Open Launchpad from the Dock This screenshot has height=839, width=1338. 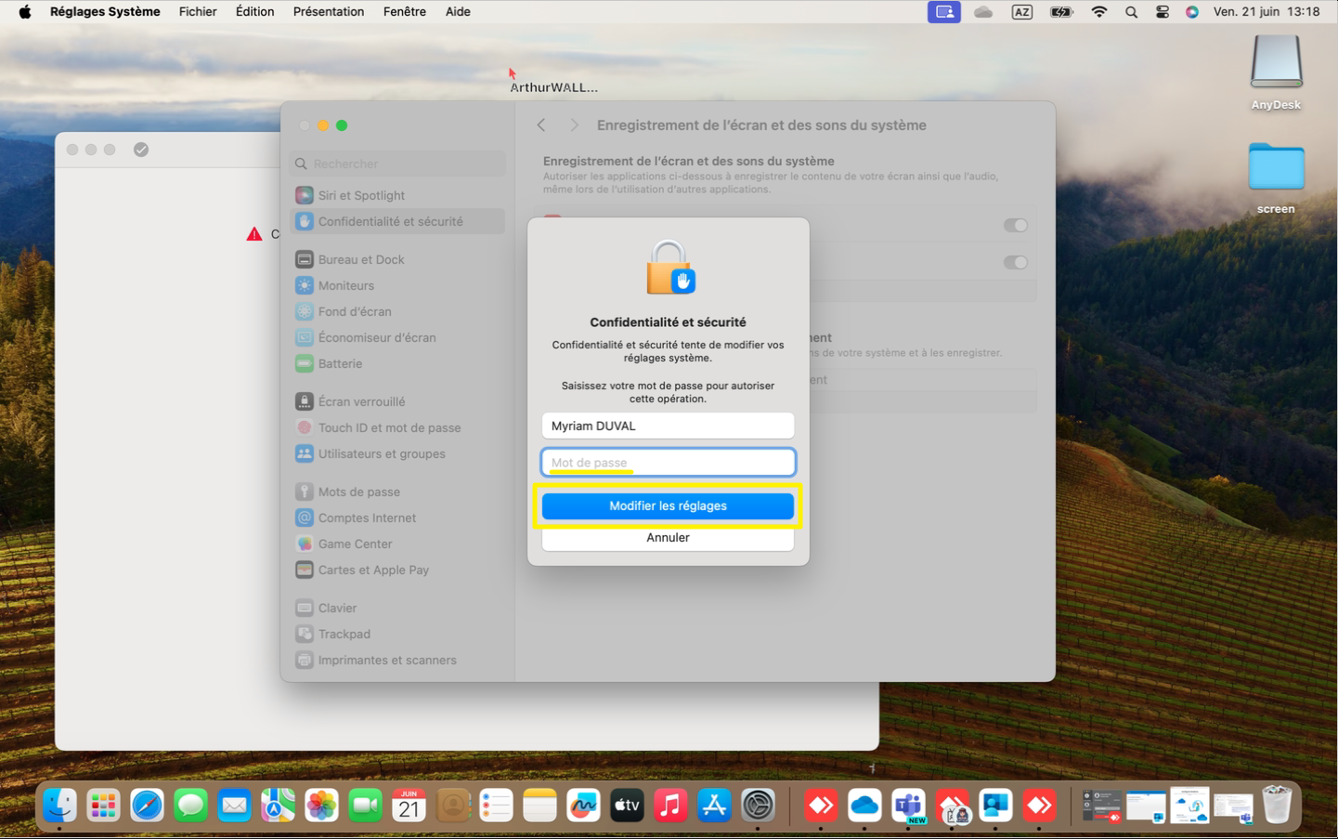click(103, 806)
